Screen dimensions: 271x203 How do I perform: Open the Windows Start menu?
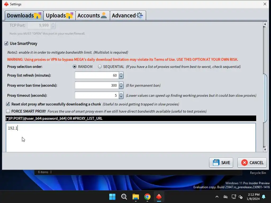(112, 197)
